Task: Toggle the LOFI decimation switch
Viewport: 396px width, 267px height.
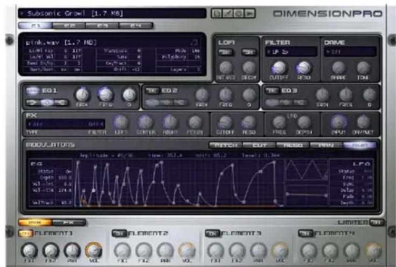Action: click(249, 52)
